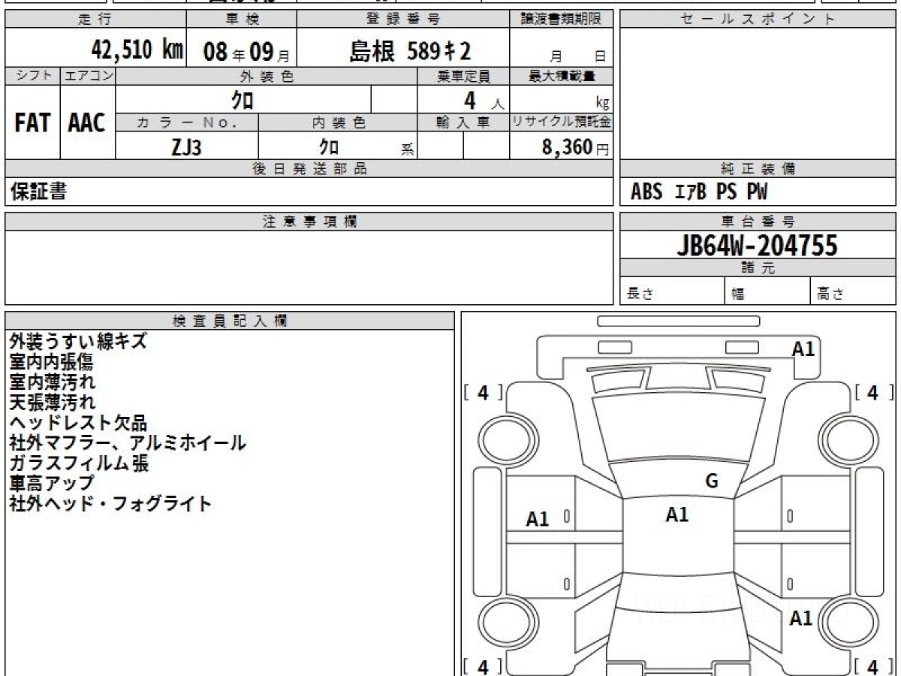Screen dimensions: 901x676
Task: Select registration number 島根 589キ2
Action: pos(410,51)
